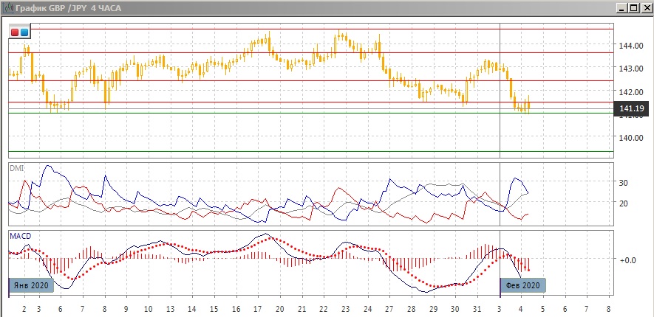This screenshot has height=317, width=654.
Task: Click the 143.00 price axis label
Action: pos(630,69)
